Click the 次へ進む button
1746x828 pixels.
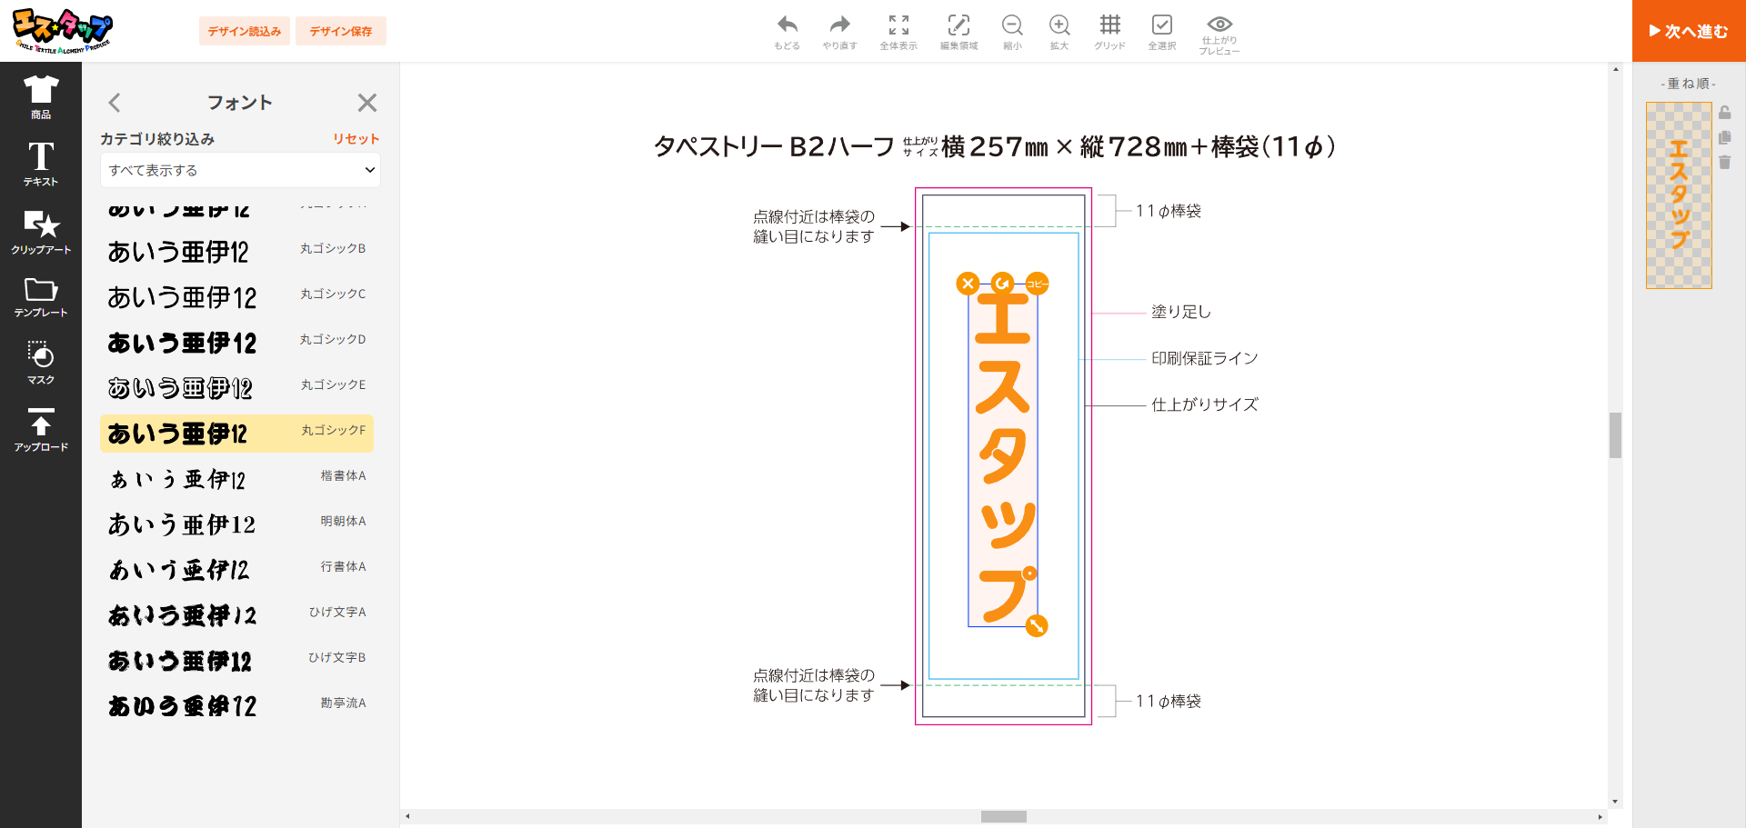pyautogui.click(x=1688, y=31)
